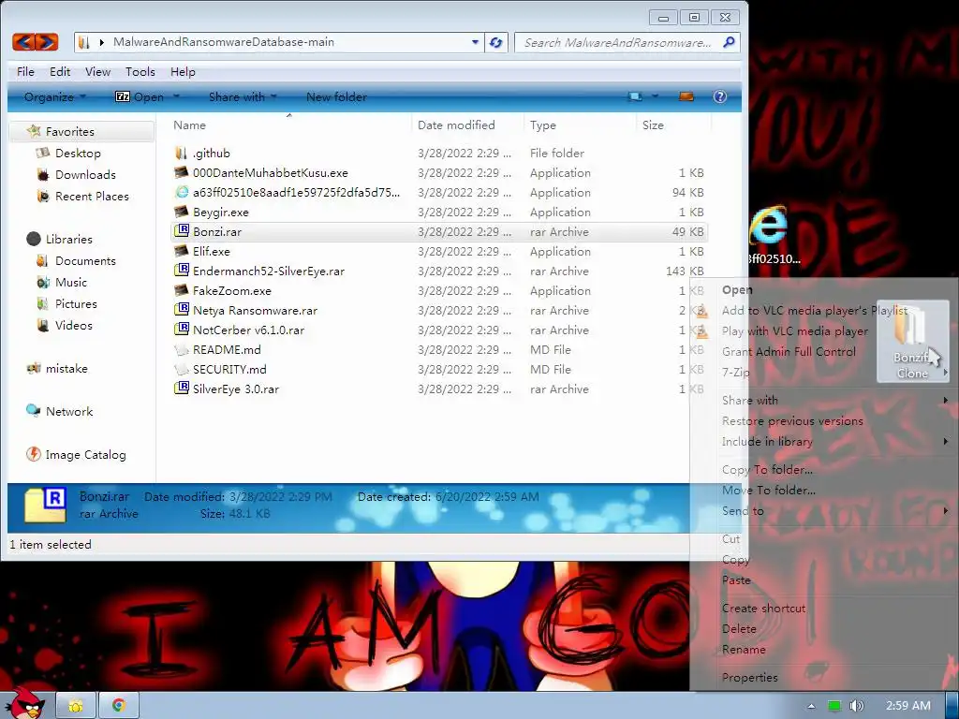Choose Rename in the context menu

coord(744,650)
